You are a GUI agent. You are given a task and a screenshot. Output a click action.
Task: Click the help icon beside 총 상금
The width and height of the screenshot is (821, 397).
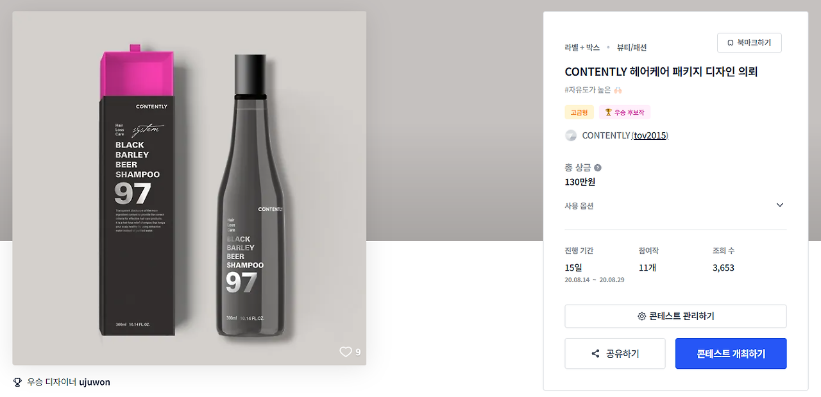pos(598,168)
